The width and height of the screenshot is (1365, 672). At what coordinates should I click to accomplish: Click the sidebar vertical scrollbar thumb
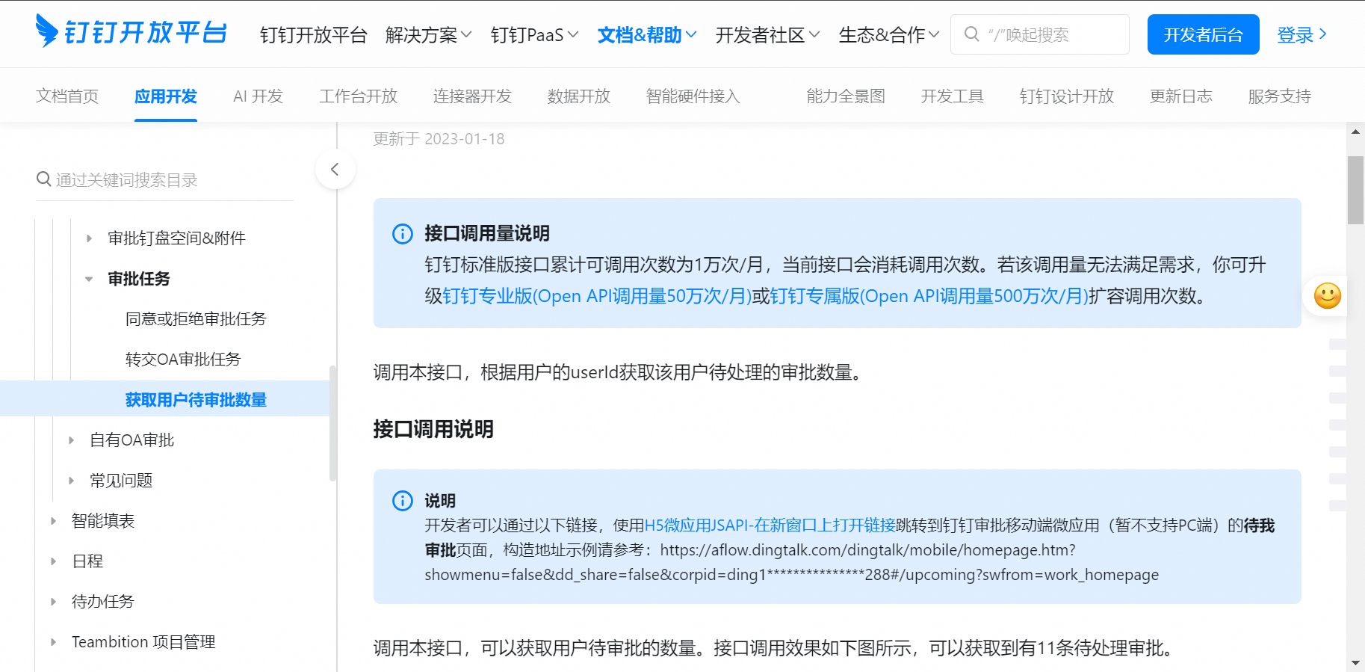click(x=332, y=423)
